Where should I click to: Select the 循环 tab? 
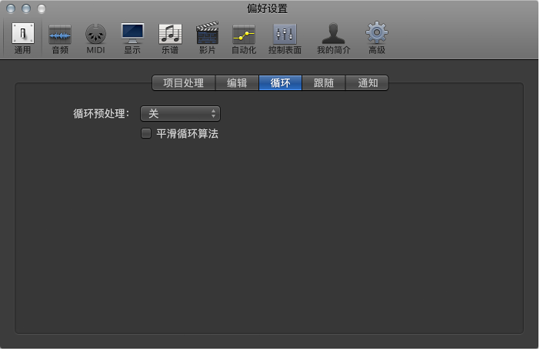click(280, 83)
